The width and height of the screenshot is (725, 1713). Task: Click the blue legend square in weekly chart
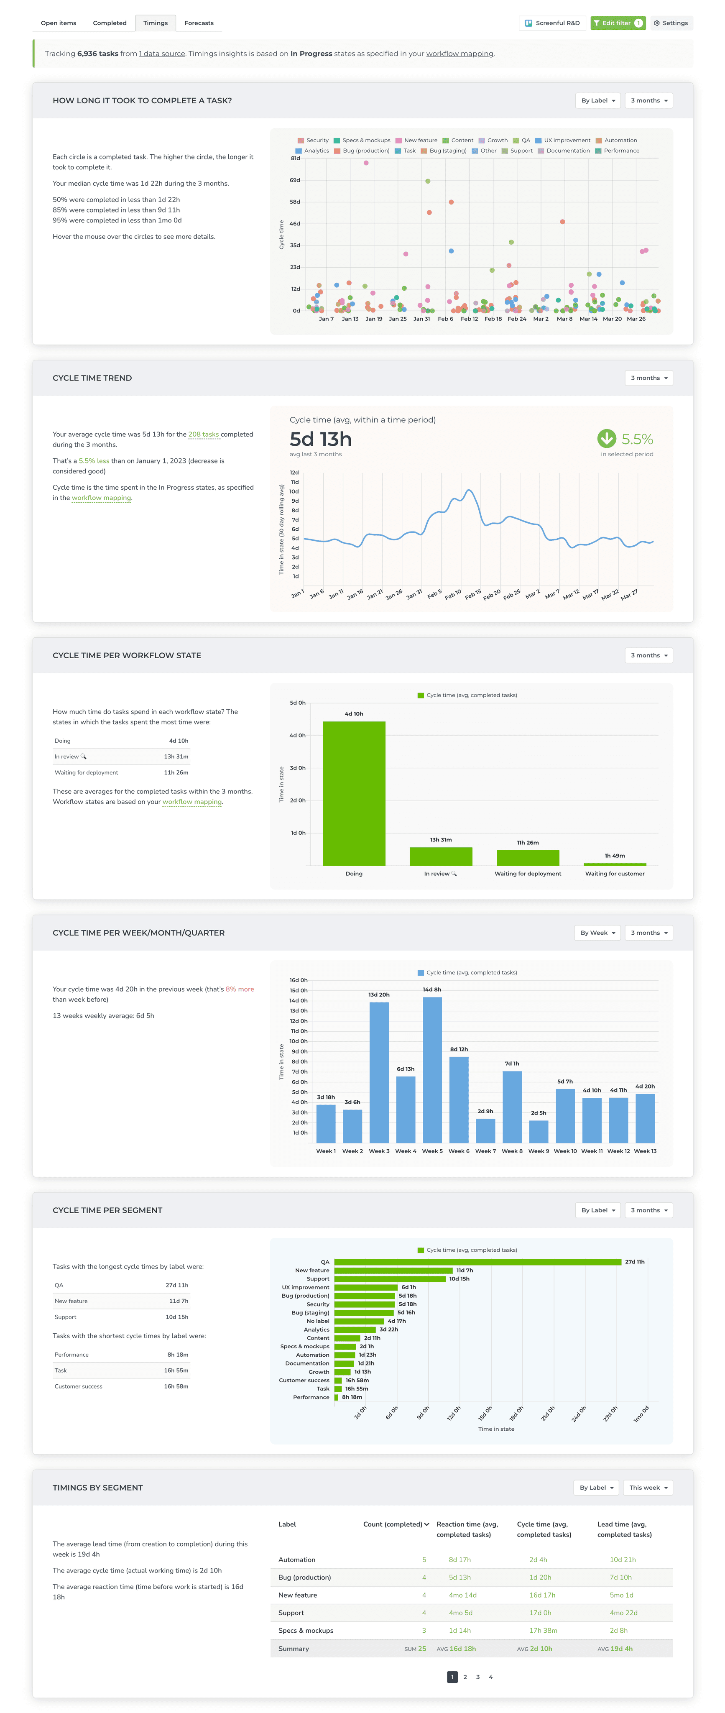click(421, 973)
